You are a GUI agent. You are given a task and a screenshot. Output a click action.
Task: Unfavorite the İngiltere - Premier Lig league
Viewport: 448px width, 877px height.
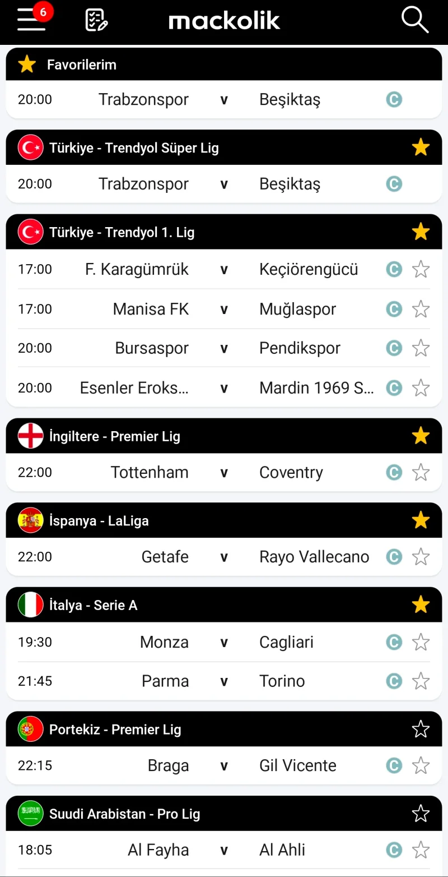[x=421, y=436]
